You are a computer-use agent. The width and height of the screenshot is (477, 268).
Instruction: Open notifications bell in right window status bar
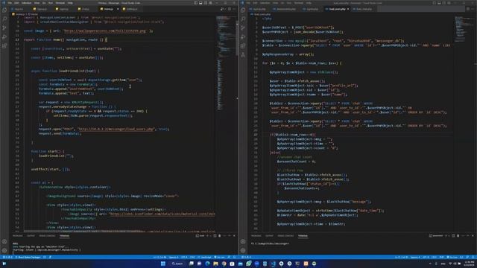tap(473, 258)
